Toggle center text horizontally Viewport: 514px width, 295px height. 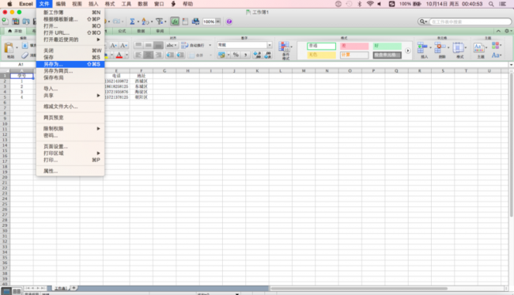[149, 55]
